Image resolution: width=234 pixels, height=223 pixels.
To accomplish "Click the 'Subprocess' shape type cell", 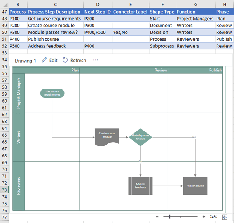I will 162,46.
